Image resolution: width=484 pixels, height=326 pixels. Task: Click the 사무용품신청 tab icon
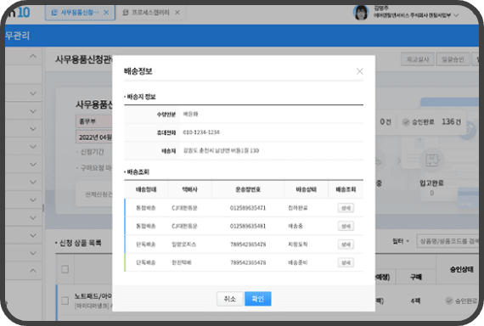coord(54,13)
